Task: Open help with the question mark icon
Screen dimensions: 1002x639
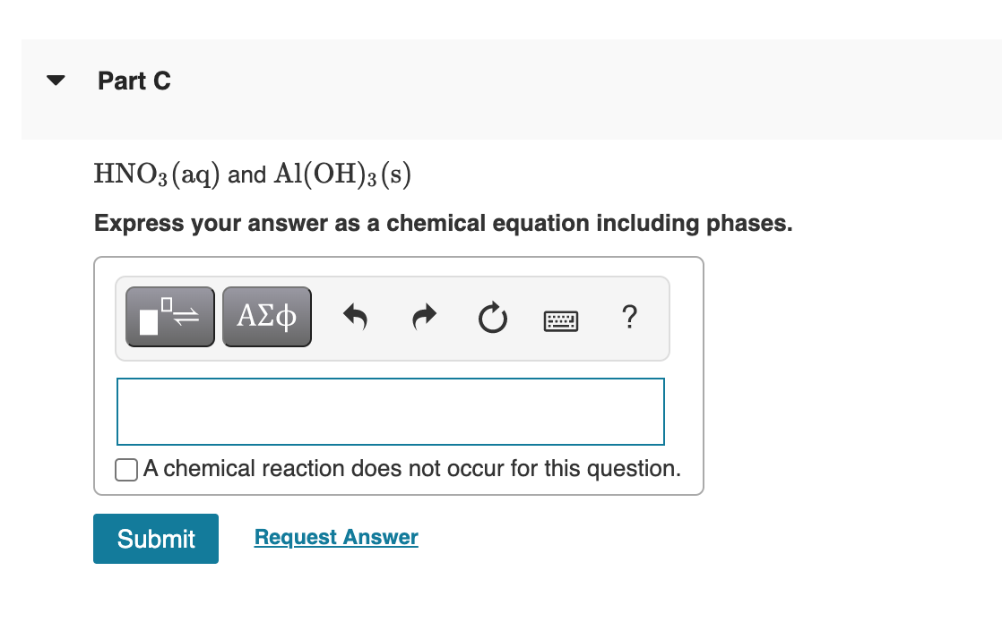Action: [629, 316]
